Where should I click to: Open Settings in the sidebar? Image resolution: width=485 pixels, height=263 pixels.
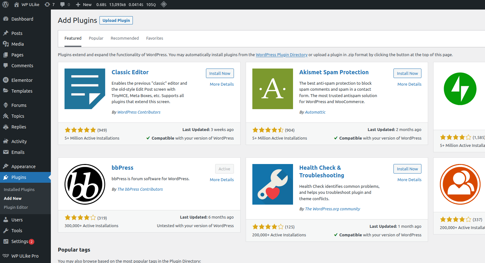tap(25, 241)
